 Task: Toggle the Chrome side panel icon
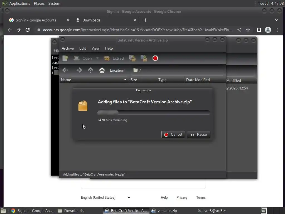click(259, 30)
